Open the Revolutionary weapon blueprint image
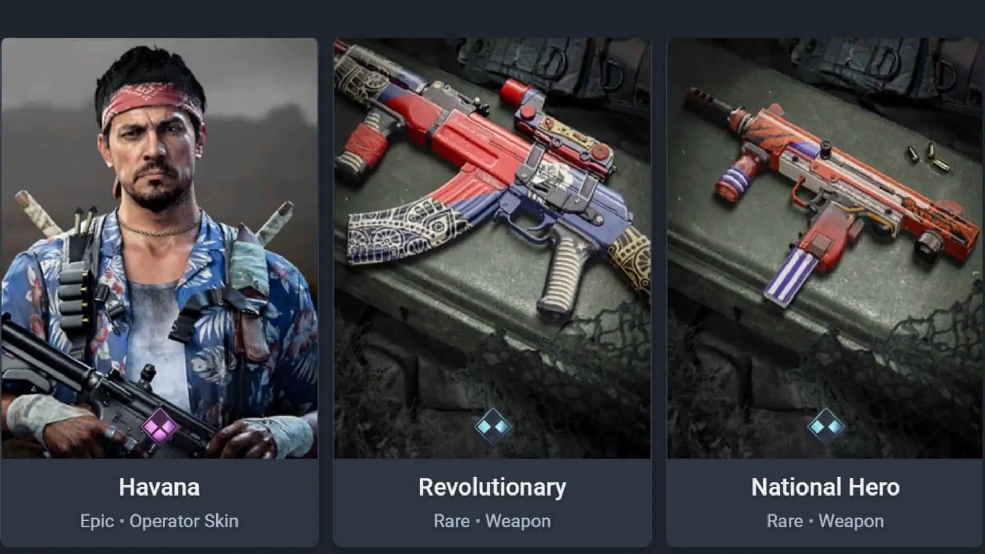985x554 pixels. coord(493,248)
